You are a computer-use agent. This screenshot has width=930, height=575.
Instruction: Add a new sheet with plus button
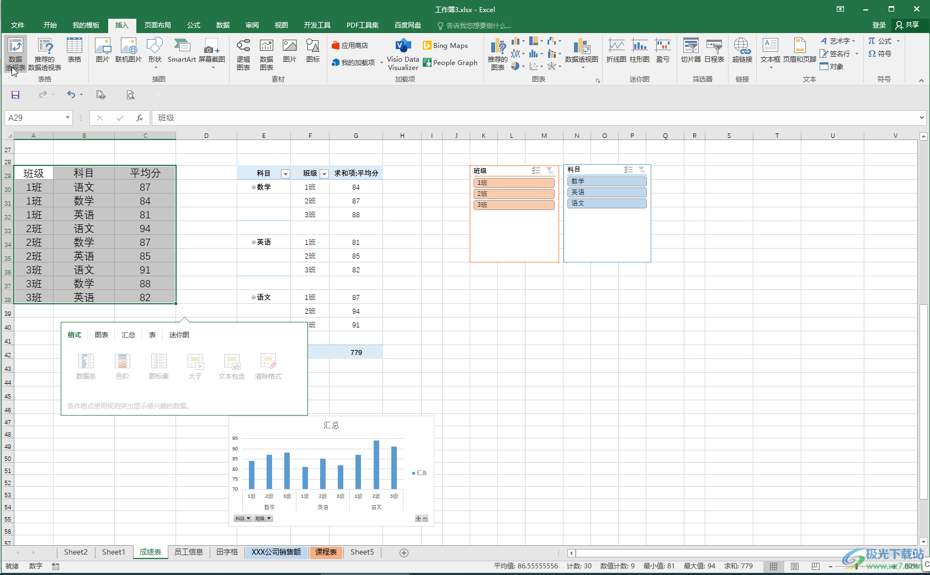(x=404, y=553)
